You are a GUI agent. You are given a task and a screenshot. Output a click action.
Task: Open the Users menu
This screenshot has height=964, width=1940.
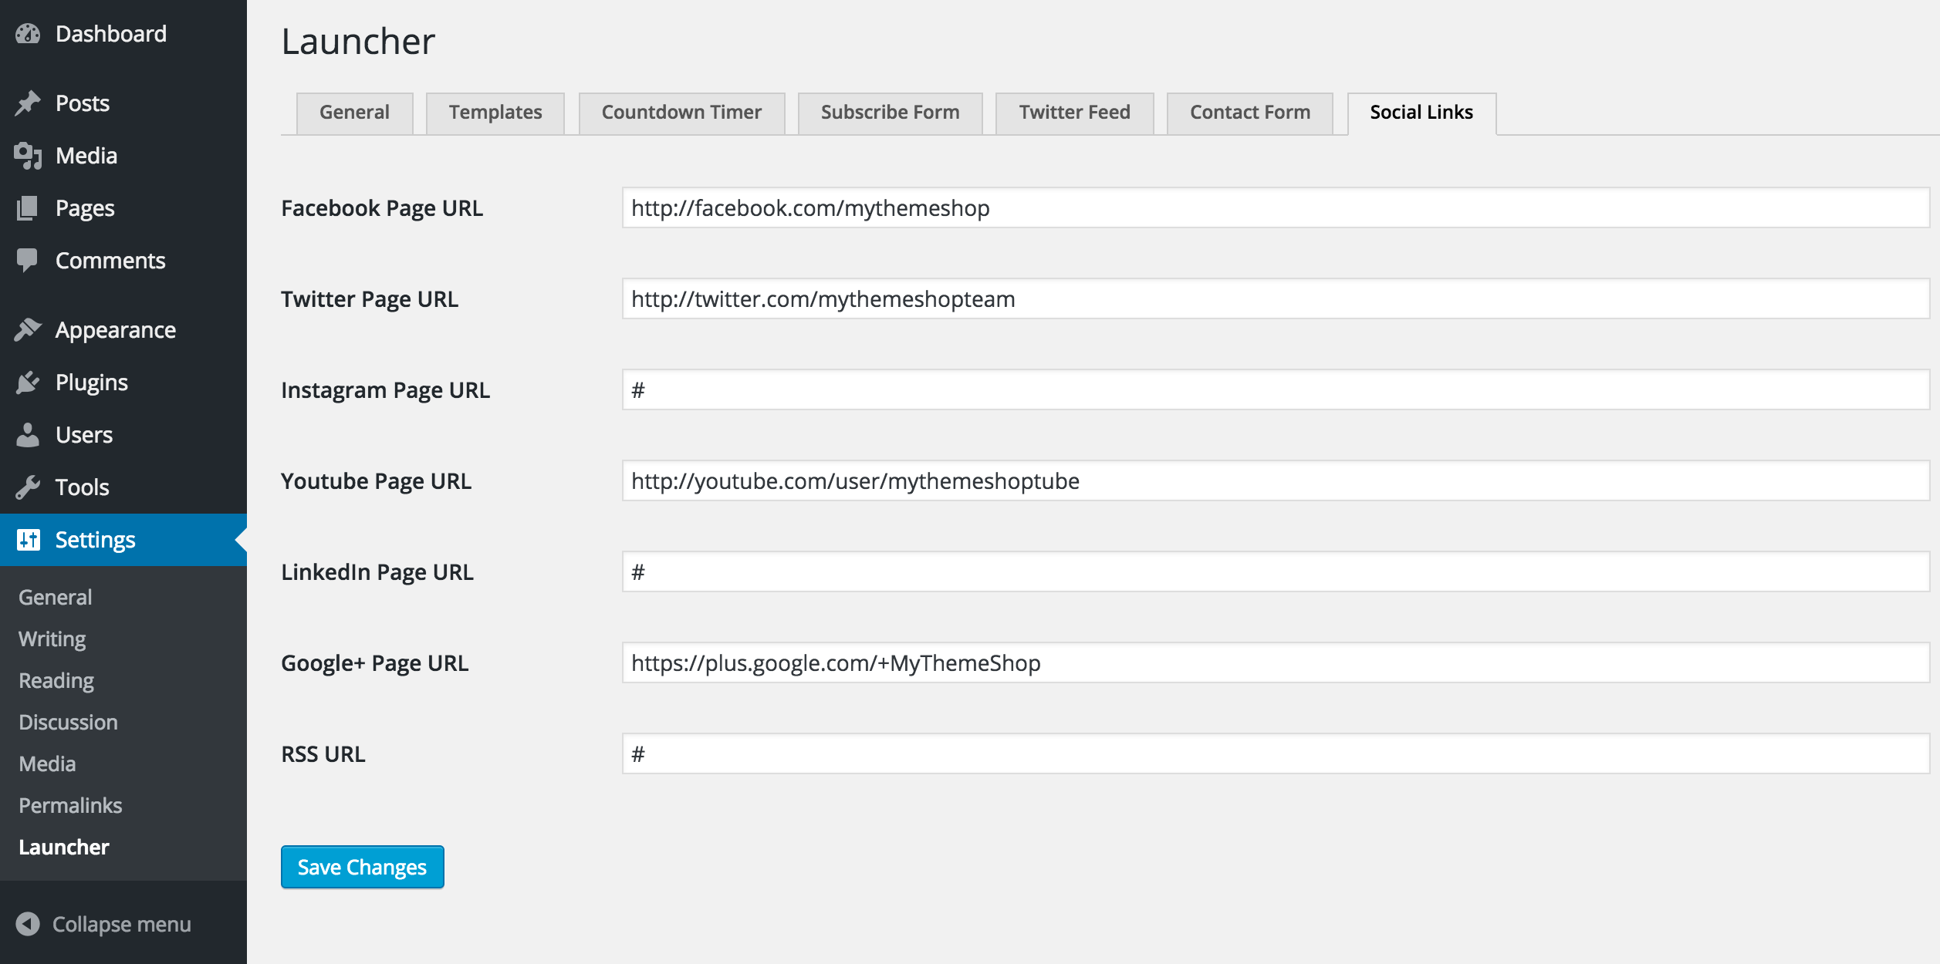click(84, 435)
